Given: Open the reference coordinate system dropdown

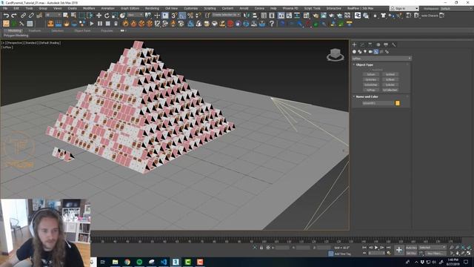Looking at the screenshot, I should pyautogui.click(x=135, y=15).
